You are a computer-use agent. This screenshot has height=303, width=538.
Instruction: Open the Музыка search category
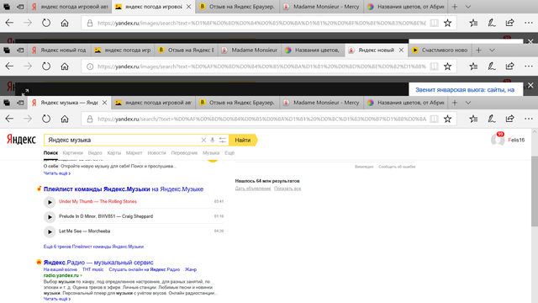pos(211,153)
